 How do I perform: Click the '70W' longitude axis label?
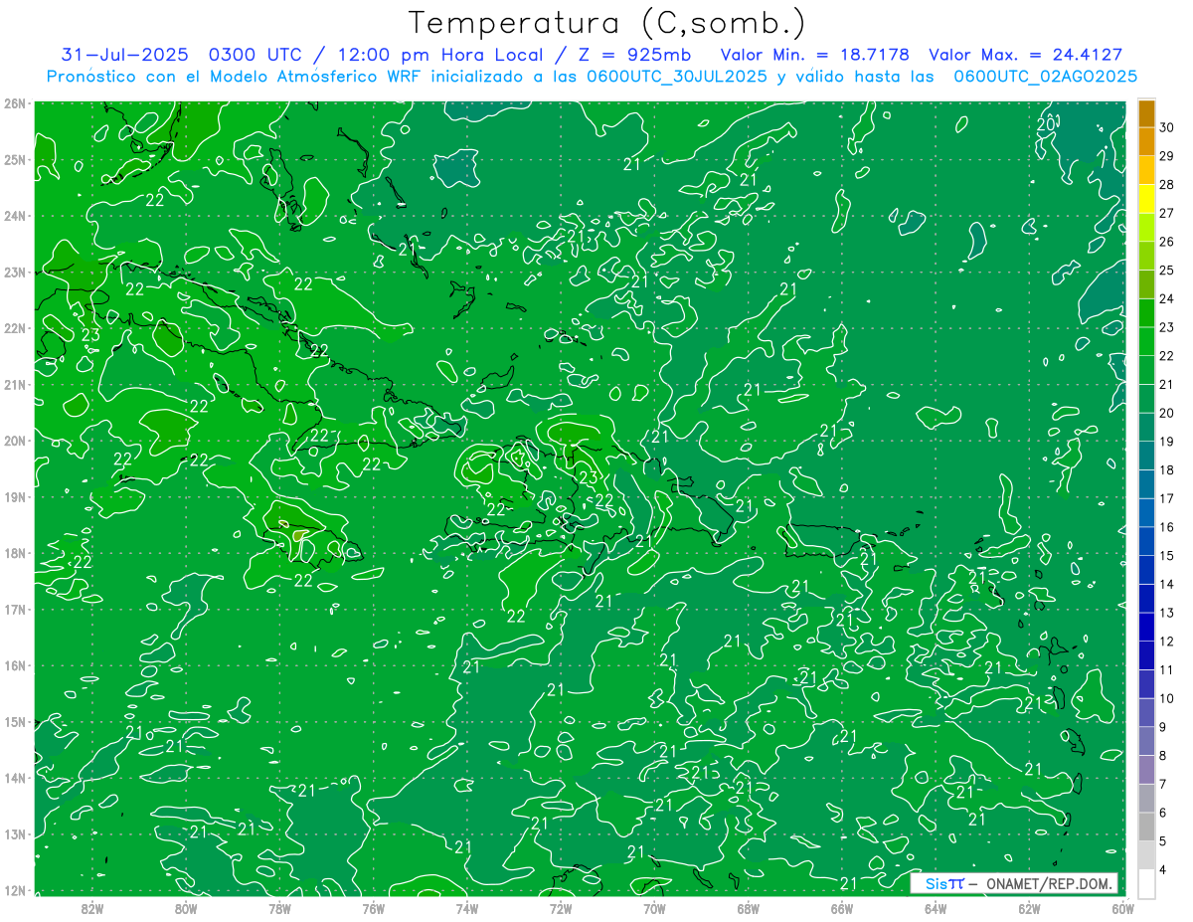click(654, 907)
